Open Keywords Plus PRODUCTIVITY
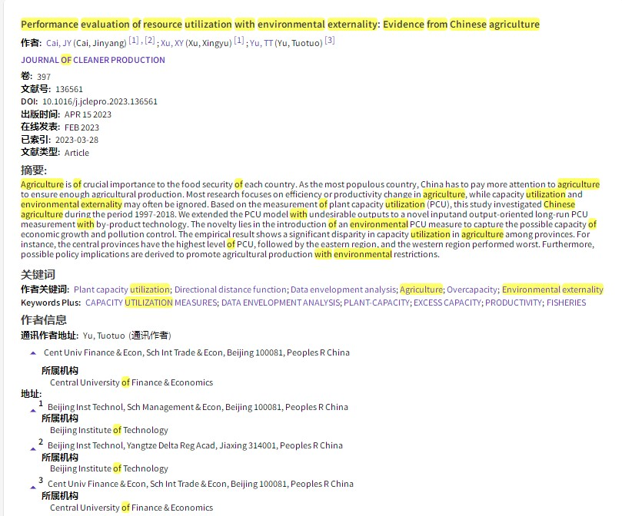Screen dimensions: 622x516 (x=513, y=303)
